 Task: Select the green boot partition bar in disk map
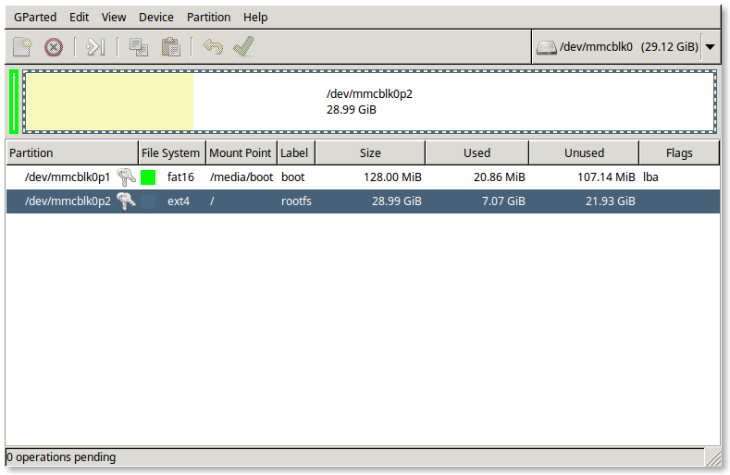[14, 102]
